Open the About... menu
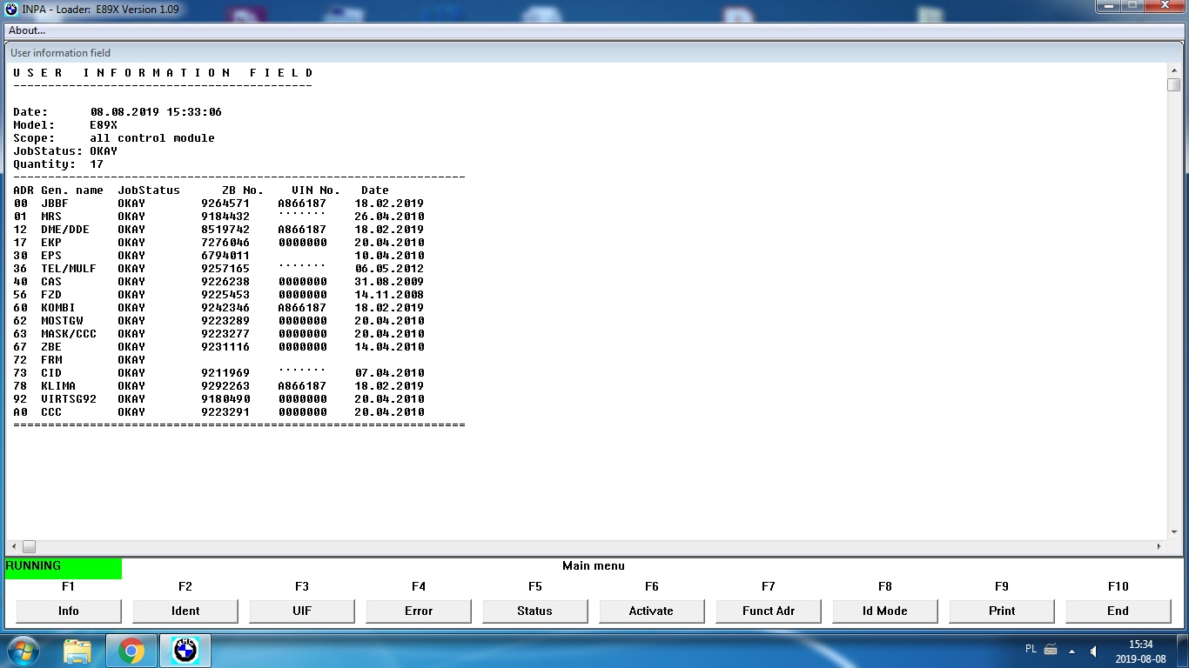 pos(27,31)
